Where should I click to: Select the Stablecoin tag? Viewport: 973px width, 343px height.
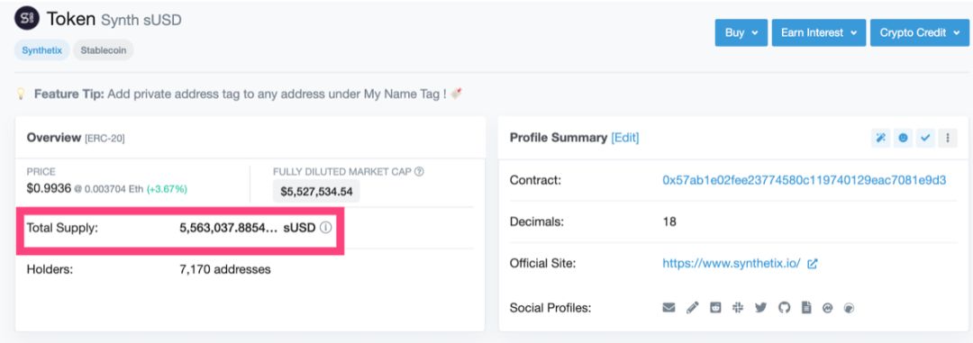(x=103, y=50)
